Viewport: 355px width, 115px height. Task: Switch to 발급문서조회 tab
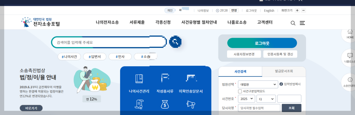click(284, 71)
